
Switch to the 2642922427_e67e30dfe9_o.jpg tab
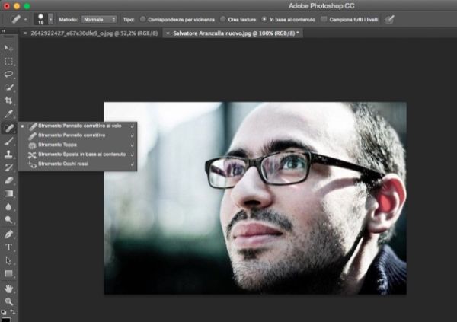90,33
